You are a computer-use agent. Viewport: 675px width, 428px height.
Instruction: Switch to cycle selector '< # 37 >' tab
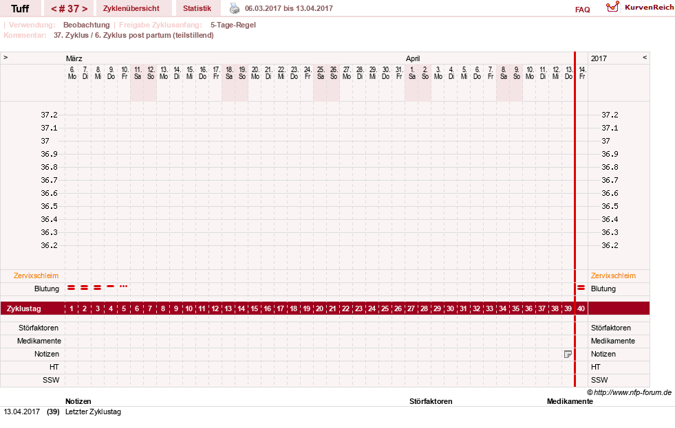point(69,9)
